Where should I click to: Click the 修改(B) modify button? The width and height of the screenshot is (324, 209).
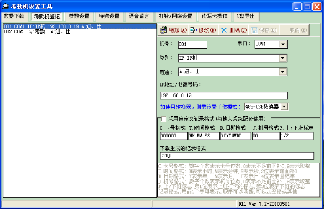[203, 30]
